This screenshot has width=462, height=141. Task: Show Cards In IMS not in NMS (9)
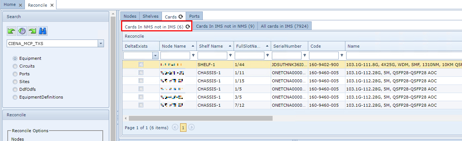click(225, 26)
